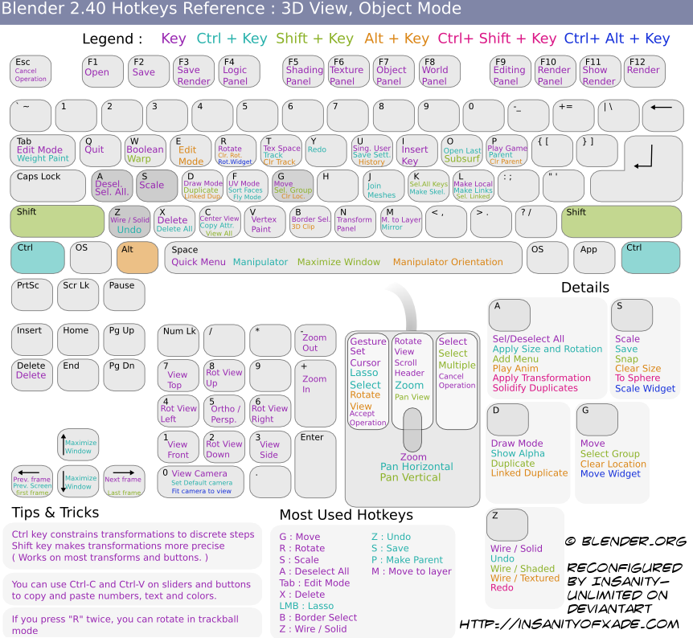Viewport: 693px width, 642px height.
Task: Click the Tab Edit Mode Weight Paint key
Action: tap(43, 151)
